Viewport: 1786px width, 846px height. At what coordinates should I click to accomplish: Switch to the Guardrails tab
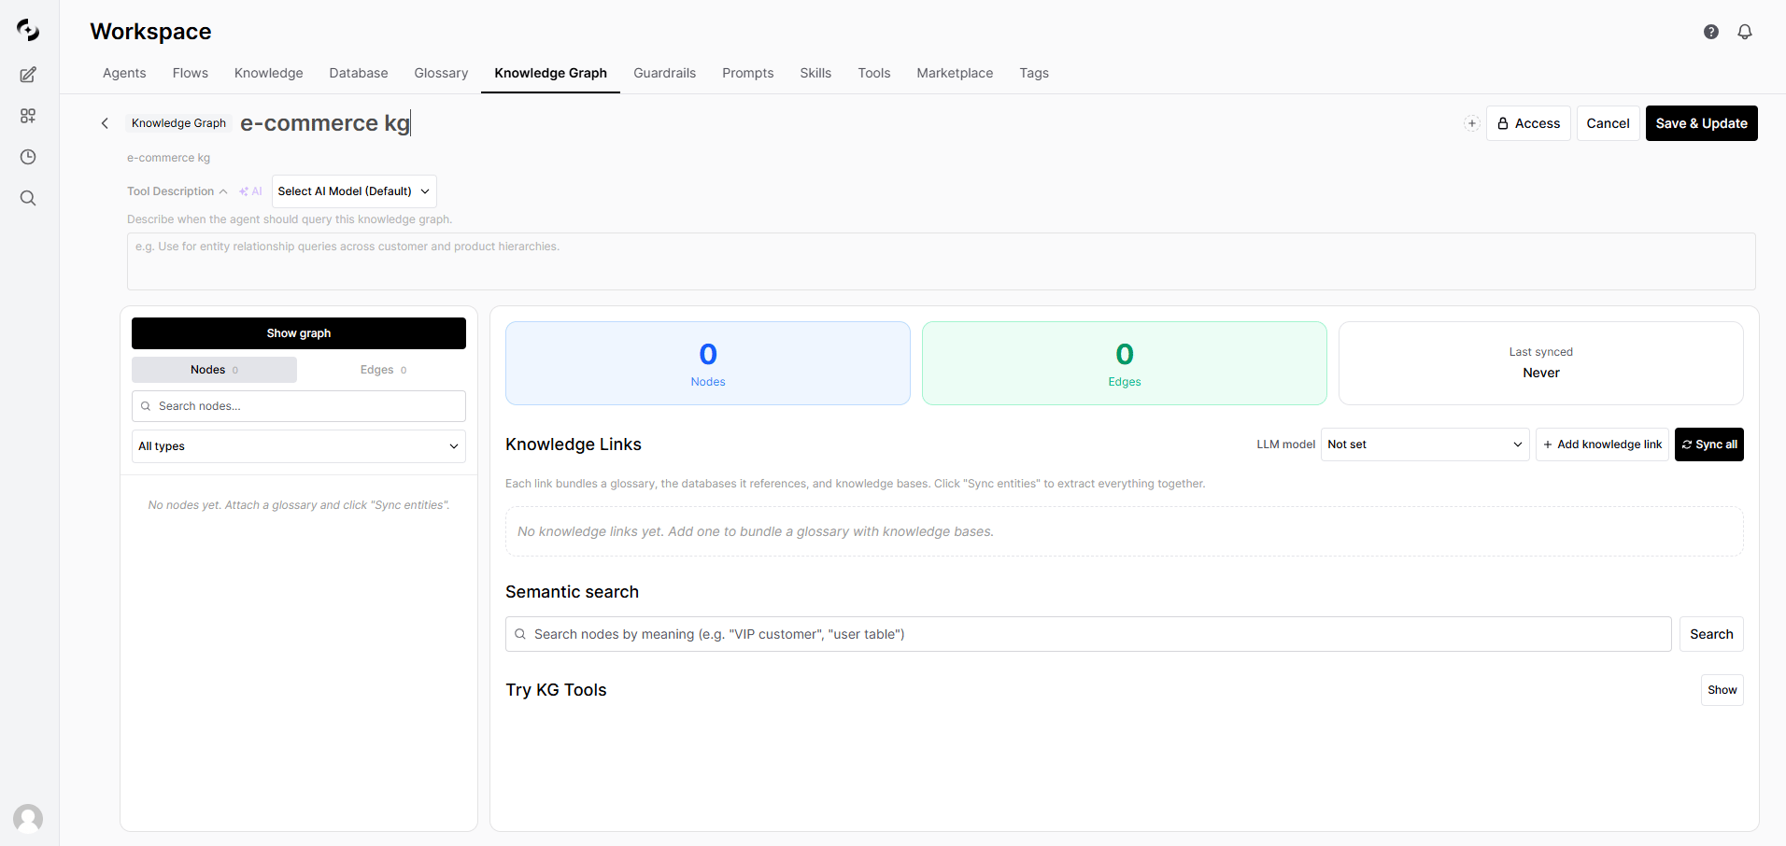click(665, 73)
